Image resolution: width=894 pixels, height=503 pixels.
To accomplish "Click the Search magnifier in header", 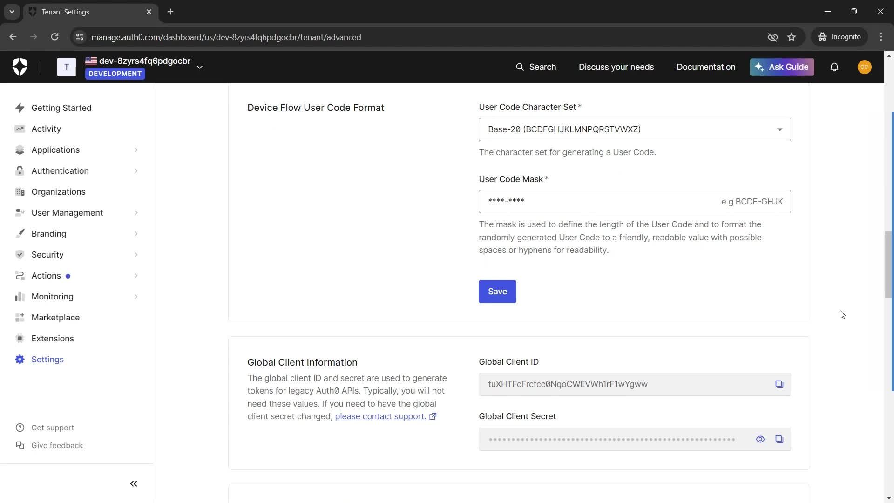I will click(x=520, y=67).
